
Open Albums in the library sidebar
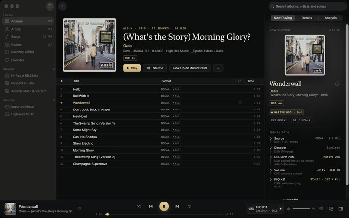point(28,21)
